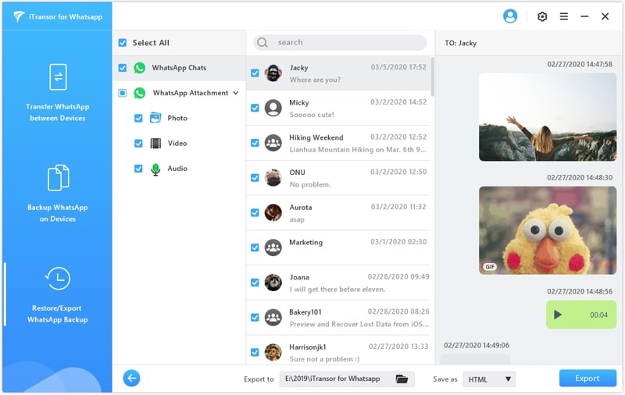Select 'Lianhua Mountain Hiking' message preview
This screenshot has height=395, width=625.
point(358,150)
